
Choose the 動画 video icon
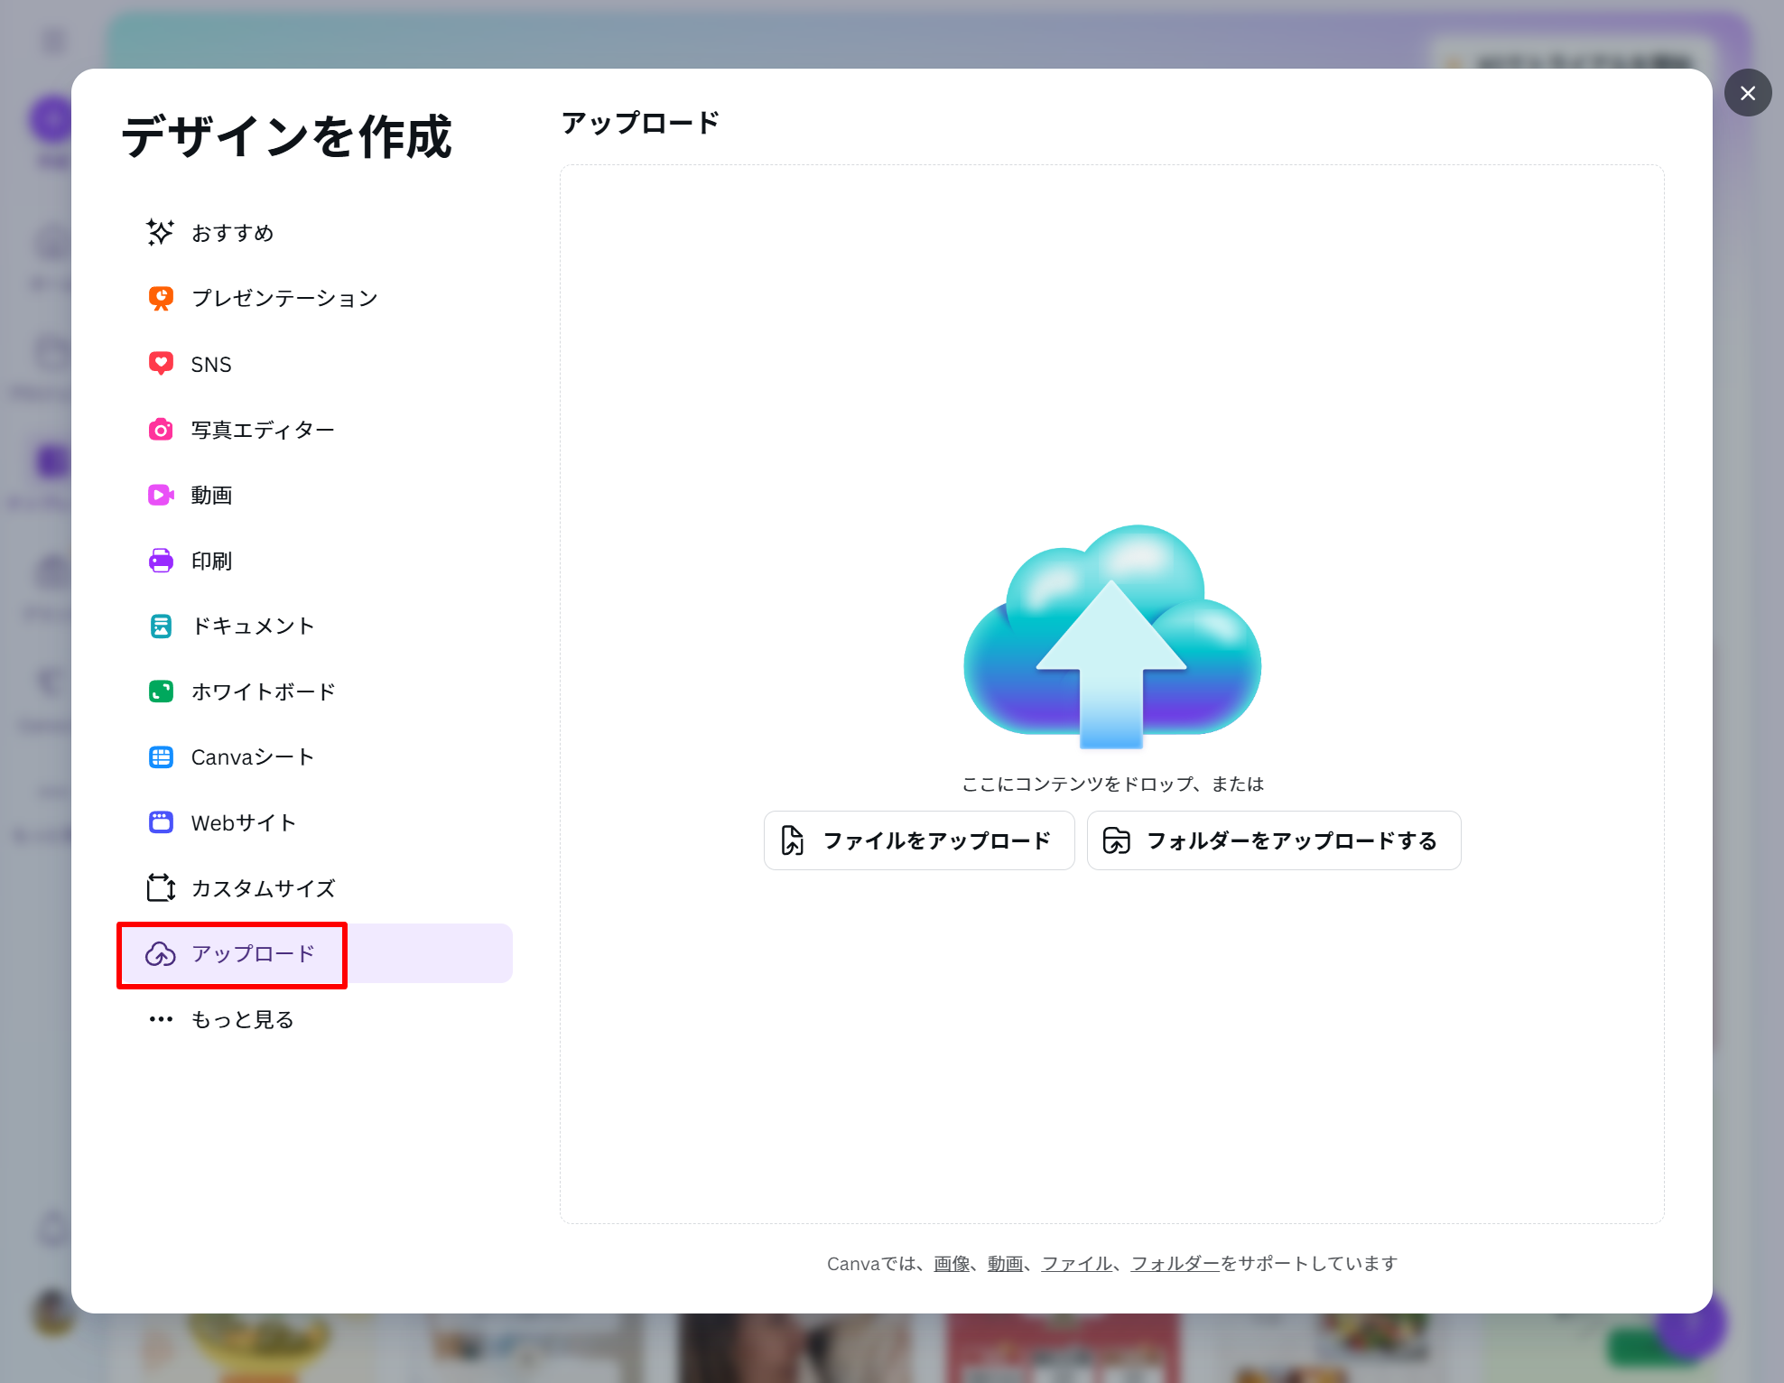click(x=161, y=495)
